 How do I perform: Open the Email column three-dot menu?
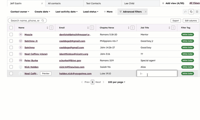[92, 28]
